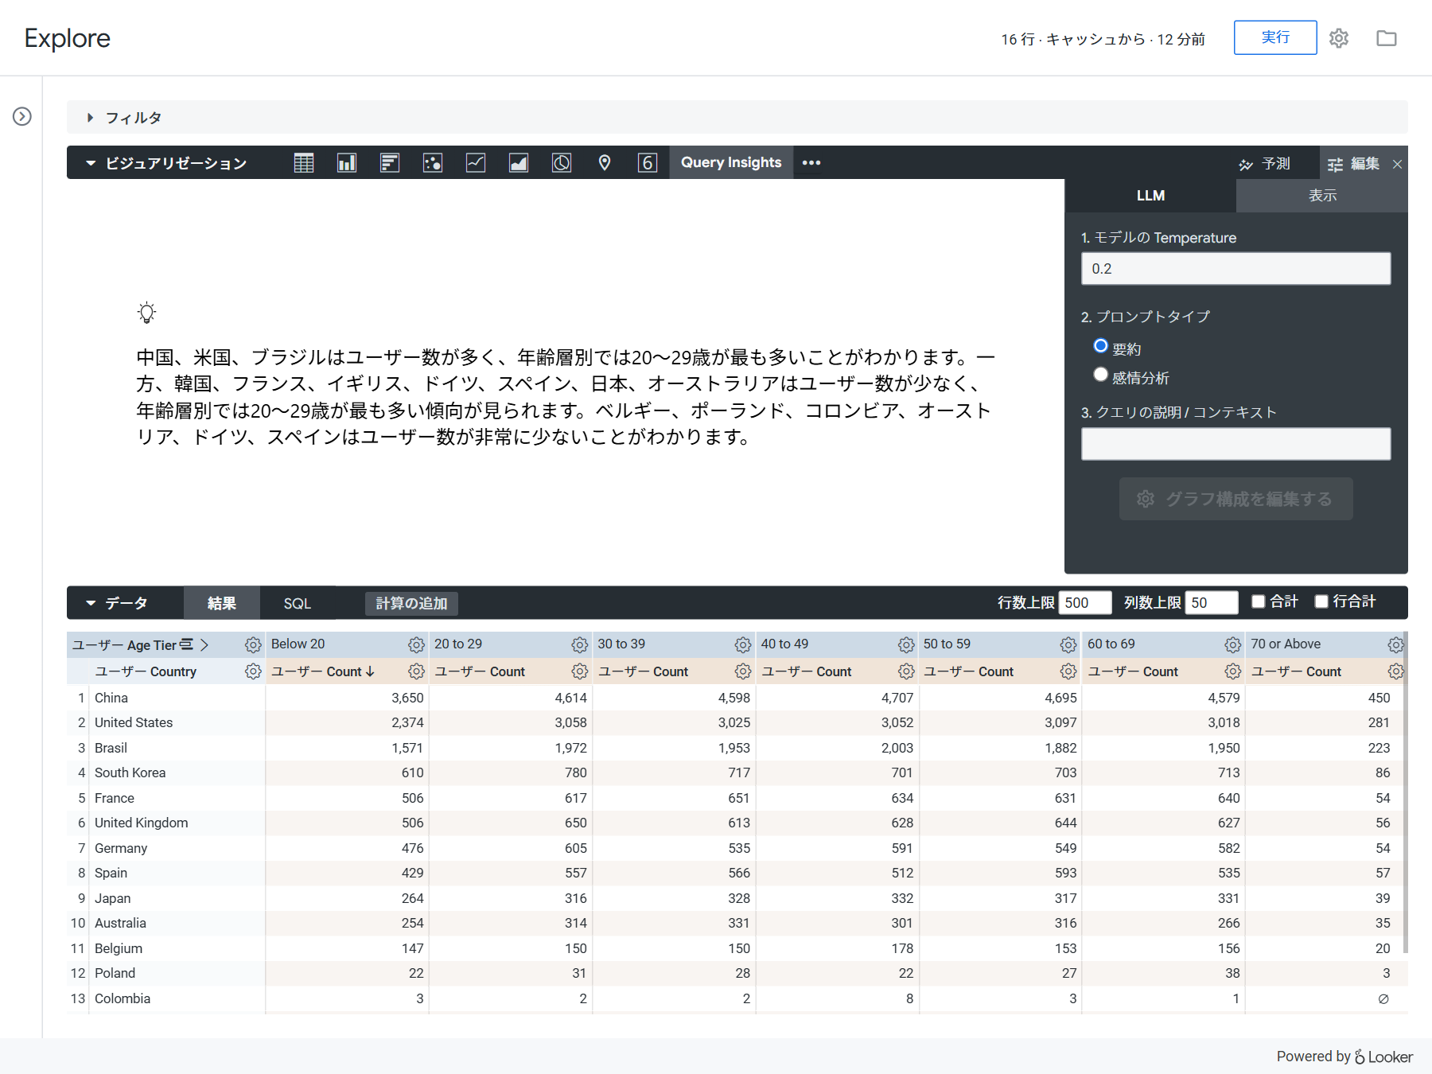Toggle the 合計 totals checkbox
Viewport: 1432px width, 1074px height.
click(1259, 601)
